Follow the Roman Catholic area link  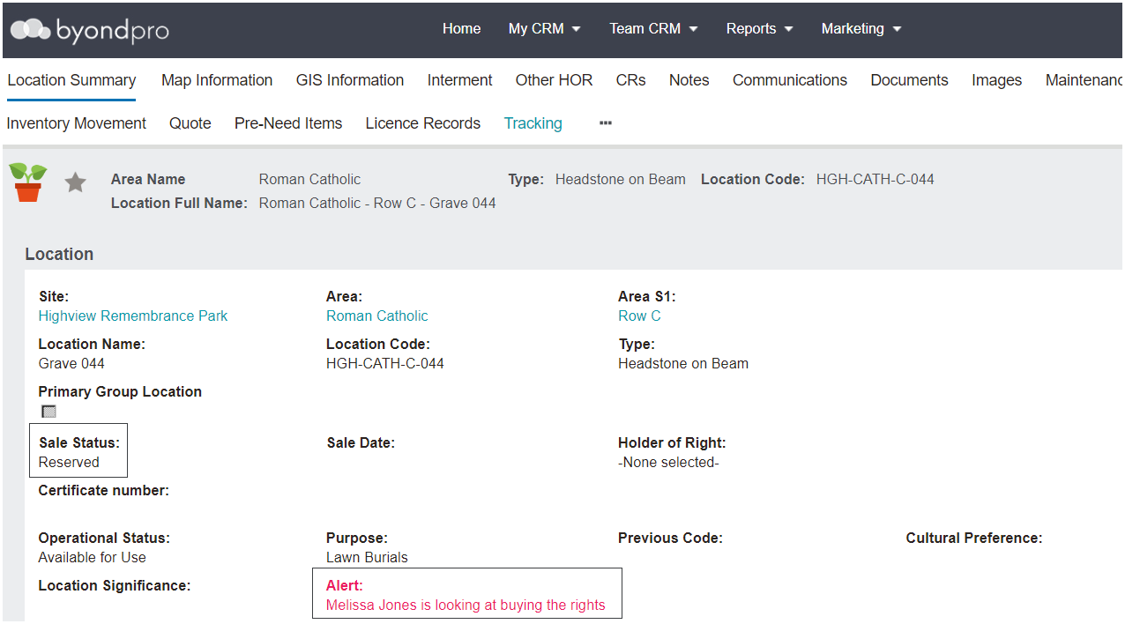(x=377, y=316)
